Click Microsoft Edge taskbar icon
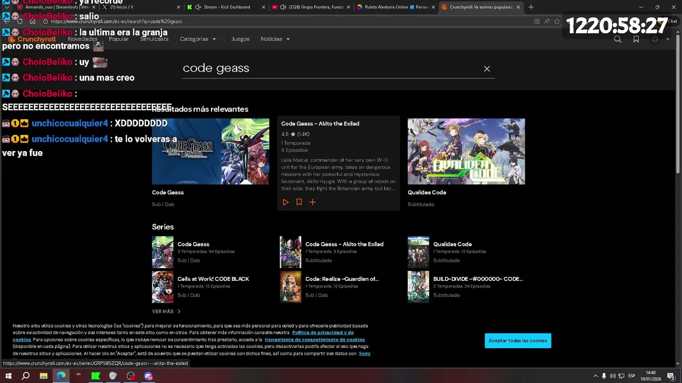The width and height of the screenshot is (682, 383). (61, 376)
